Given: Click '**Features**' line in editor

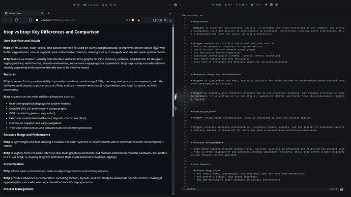Looking at the screenshot, I should click(x=200, y=22).
